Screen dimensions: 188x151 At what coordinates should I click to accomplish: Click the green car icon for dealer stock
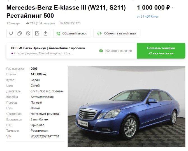coord(101,51)
